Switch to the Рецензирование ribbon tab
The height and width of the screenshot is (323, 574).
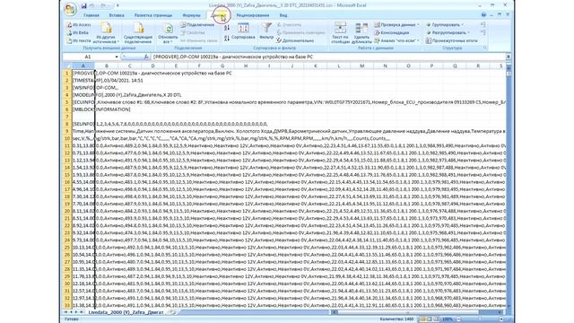click(253, 15)
